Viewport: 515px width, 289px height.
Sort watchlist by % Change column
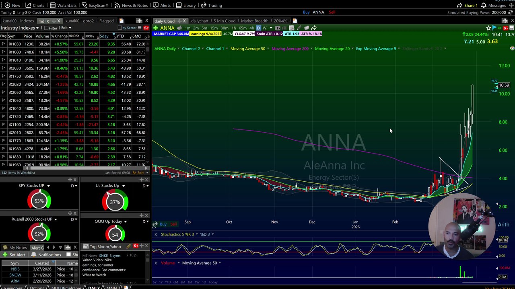coord(59,36)
